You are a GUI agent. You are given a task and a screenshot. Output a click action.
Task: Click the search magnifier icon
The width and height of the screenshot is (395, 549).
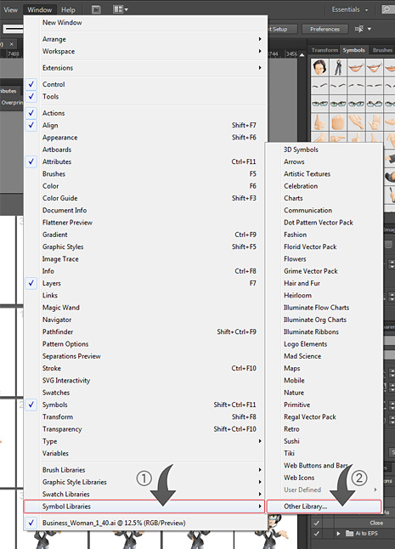tap(387, 9)
